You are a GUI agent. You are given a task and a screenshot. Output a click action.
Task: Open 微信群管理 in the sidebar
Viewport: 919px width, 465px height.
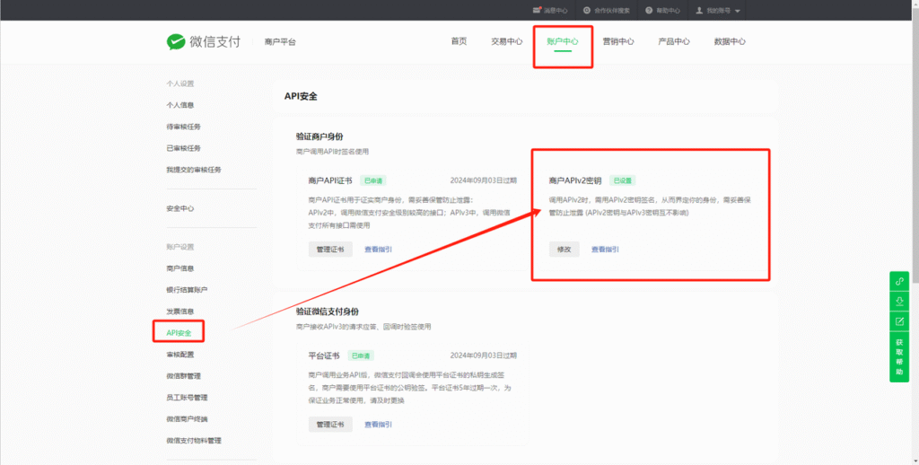pyautogui.click(x=183, y=376)
